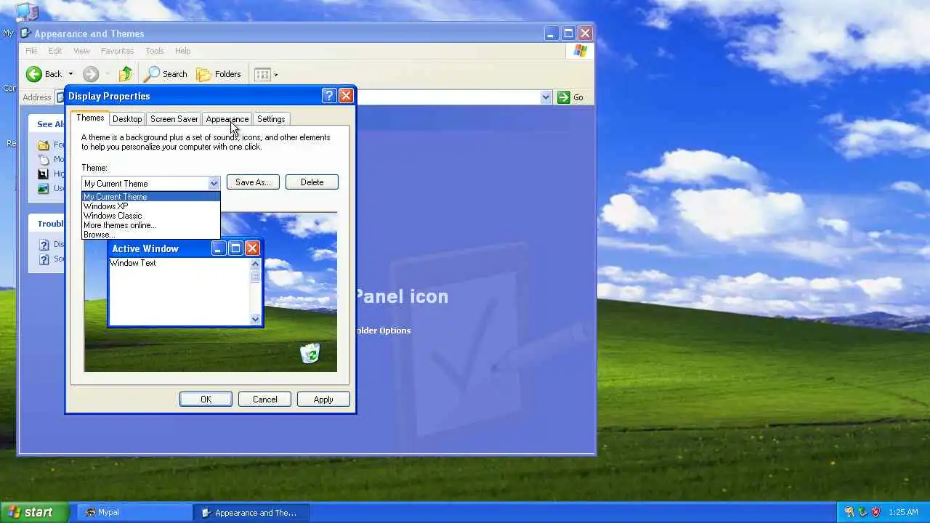Click the Apply button
The height and width of the screenshot is (523, 930).
pyautogui.click(x=323, y=400)
